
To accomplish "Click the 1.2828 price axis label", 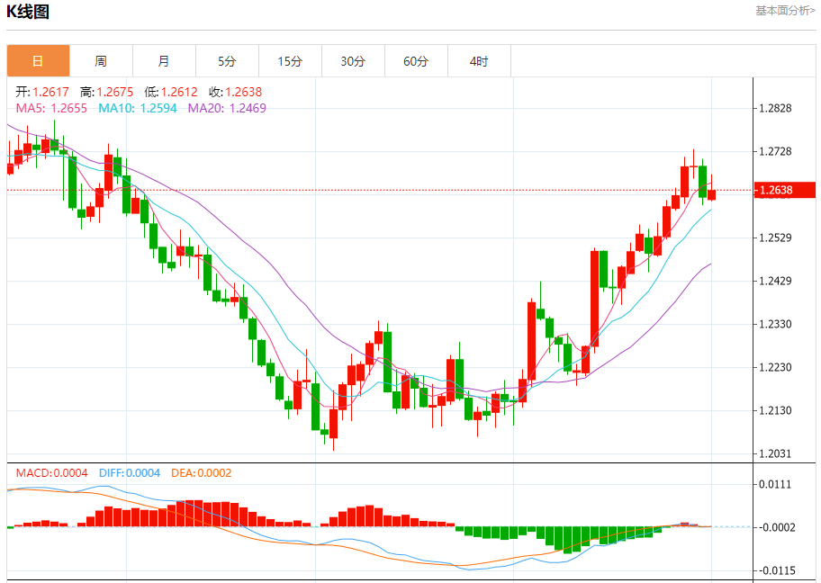I will coord(775,108).
